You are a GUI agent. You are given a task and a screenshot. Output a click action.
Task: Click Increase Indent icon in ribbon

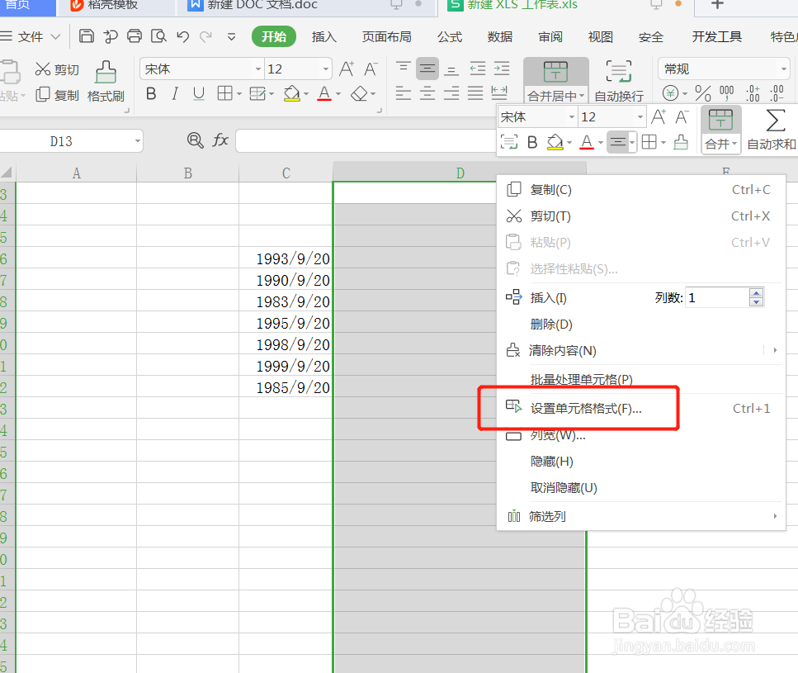coord(502,69)
